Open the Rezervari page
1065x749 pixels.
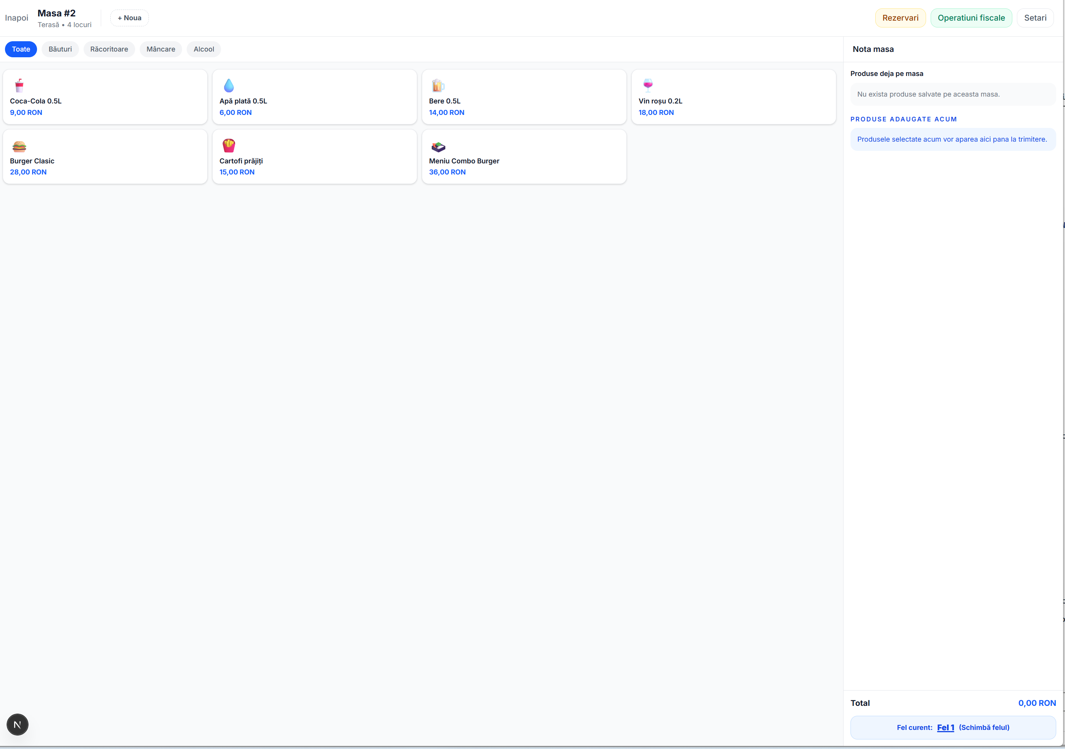click(x=900, y=18)
